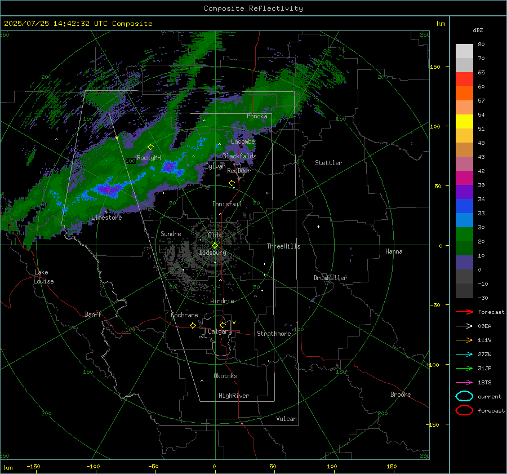
Task: Click yellow diamond marker below RedDeer
Action: (x=232, y=183)
